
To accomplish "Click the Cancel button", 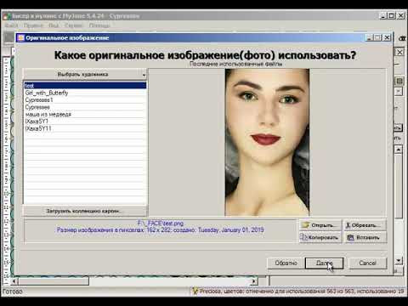I will [367, 263].
